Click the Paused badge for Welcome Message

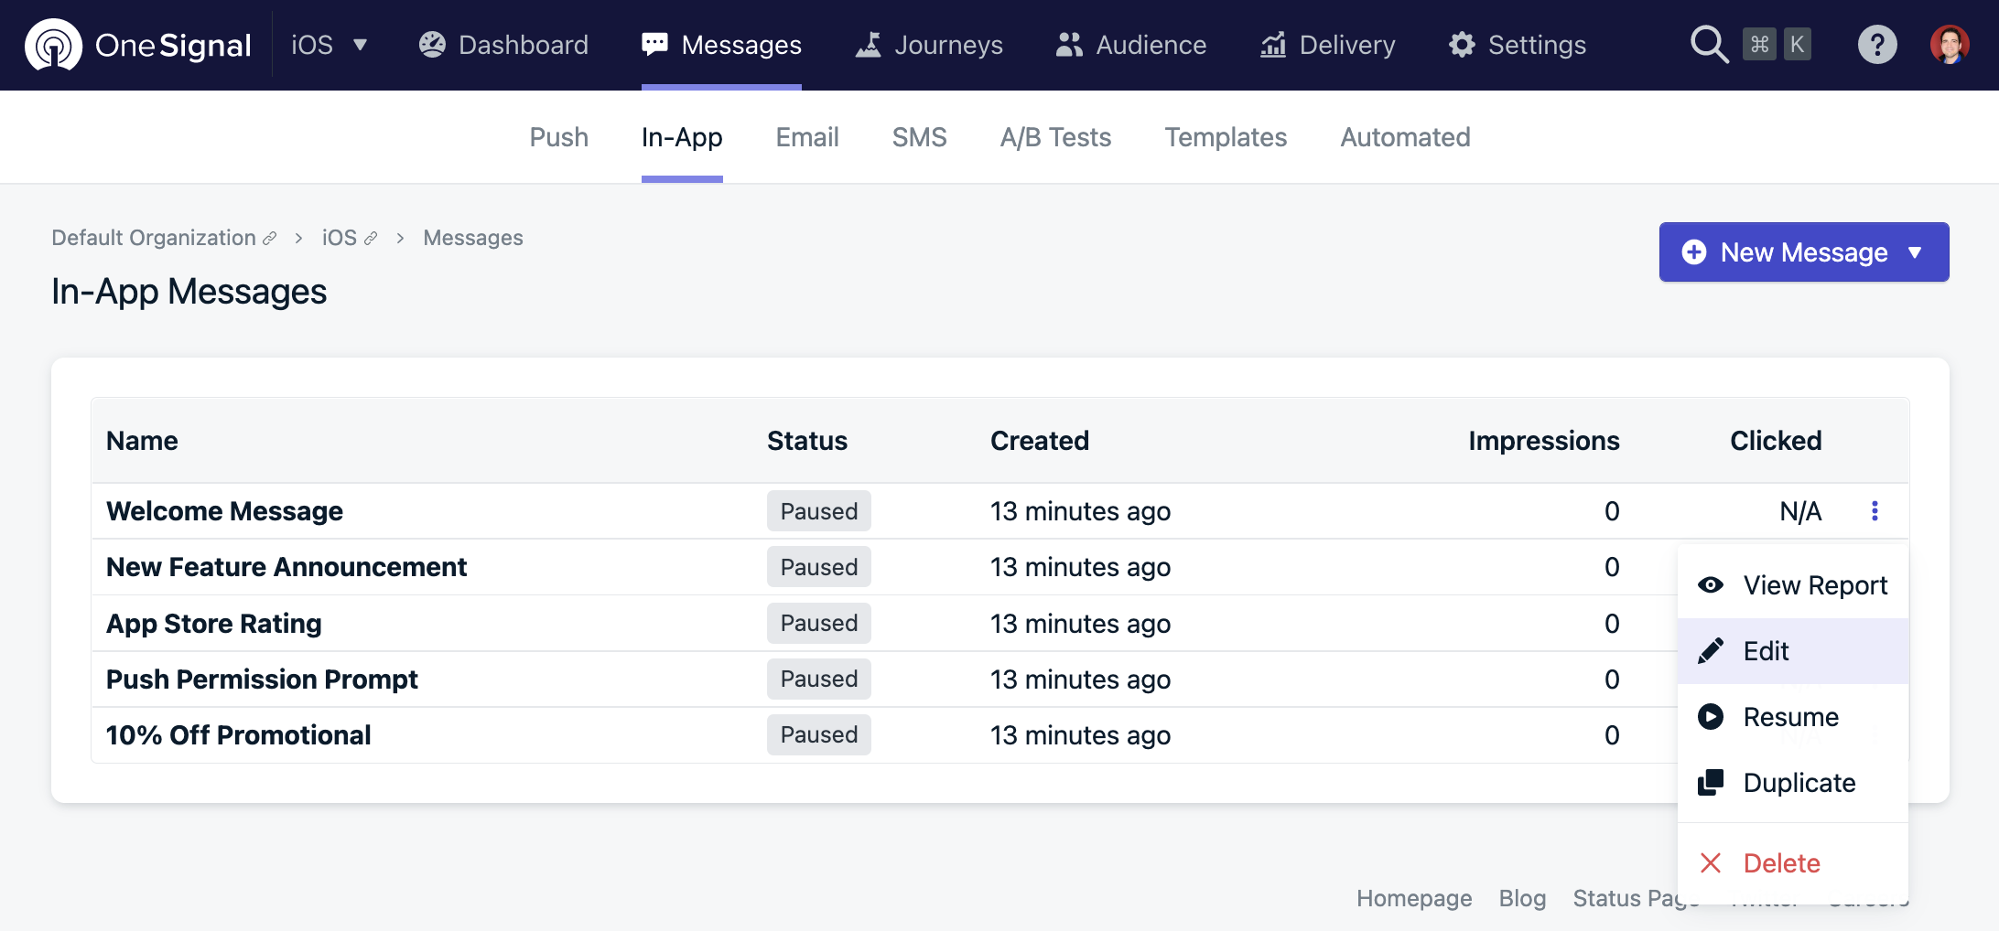pyautogui.click(x=819, y=511)
